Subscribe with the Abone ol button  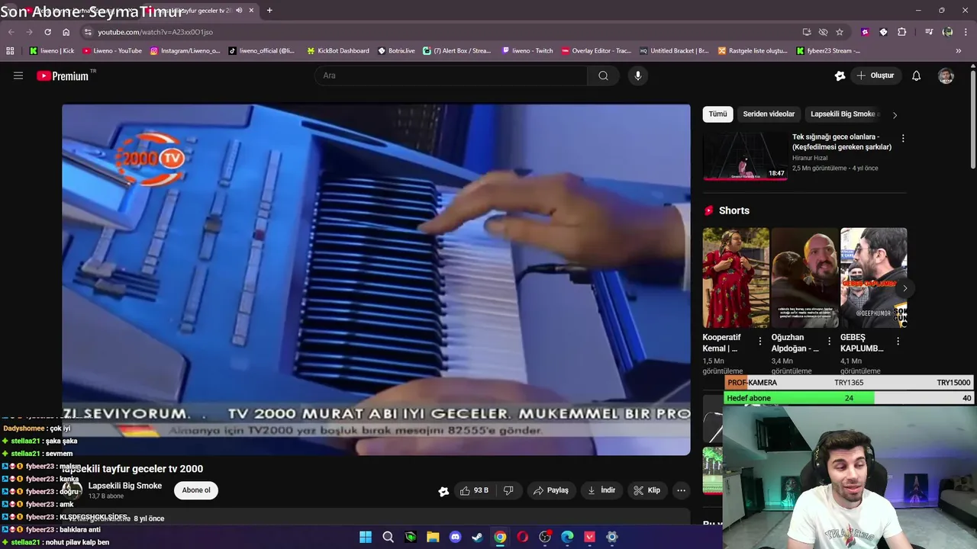196,490
